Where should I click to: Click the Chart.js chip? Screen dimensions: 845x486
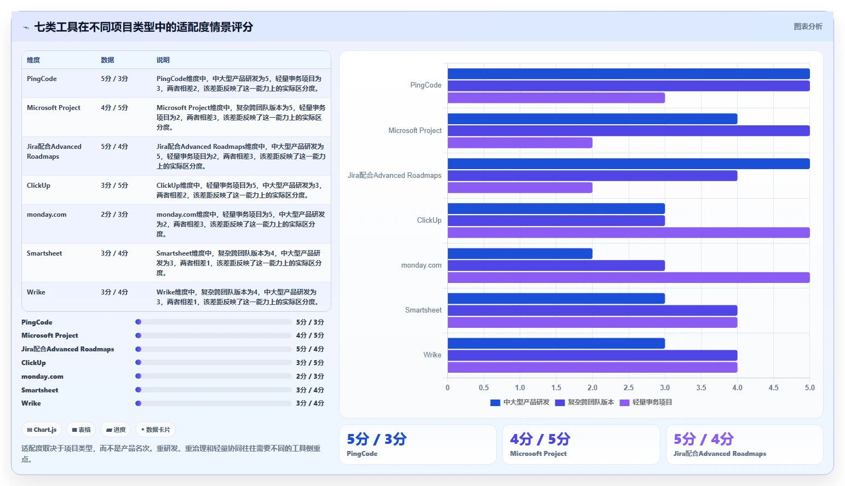pyautogui.click(x=42, y=430)
